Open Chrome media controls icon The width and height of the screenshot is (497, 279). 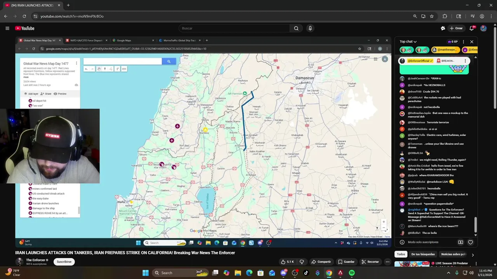pyautogui.click(x=473, y=16)
